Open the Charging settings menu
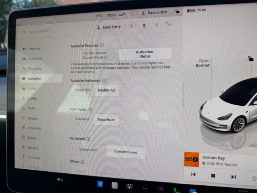The image size is (257, 193). 32,69
